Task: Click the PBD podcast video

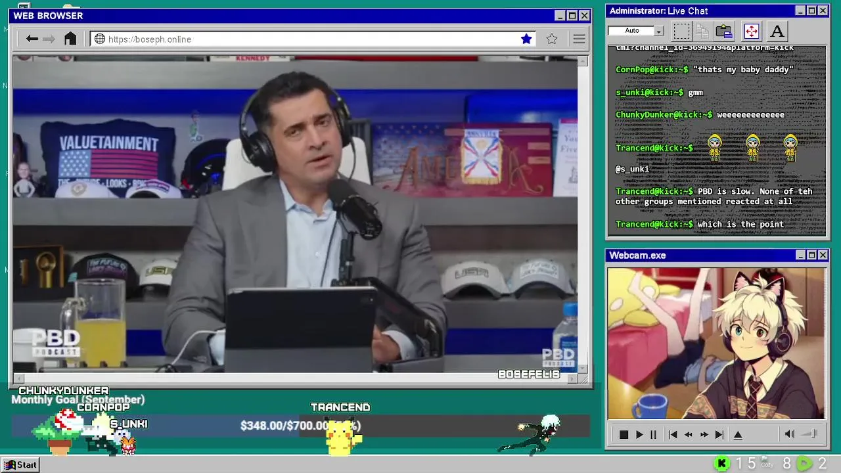Action: pyautogui.click(x=295, y=214)
